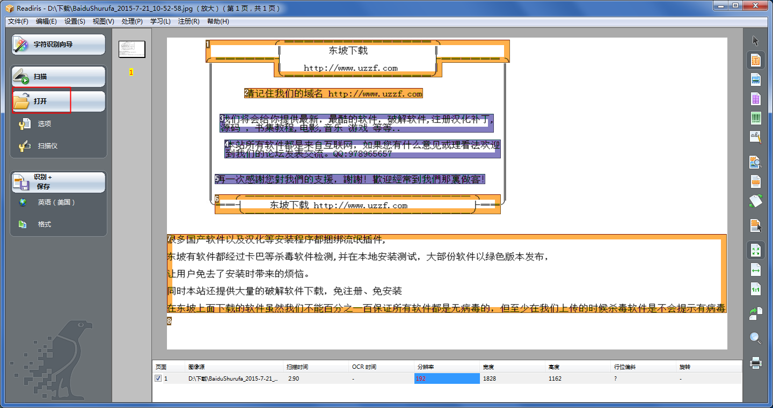Click the 扫描 button label
773x408 pixels.
coord(40,77)
